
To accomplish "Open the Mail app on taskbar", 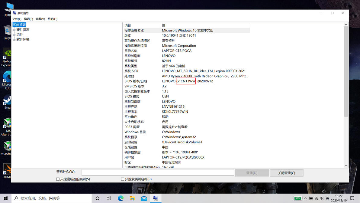I will tap(144, 198).
